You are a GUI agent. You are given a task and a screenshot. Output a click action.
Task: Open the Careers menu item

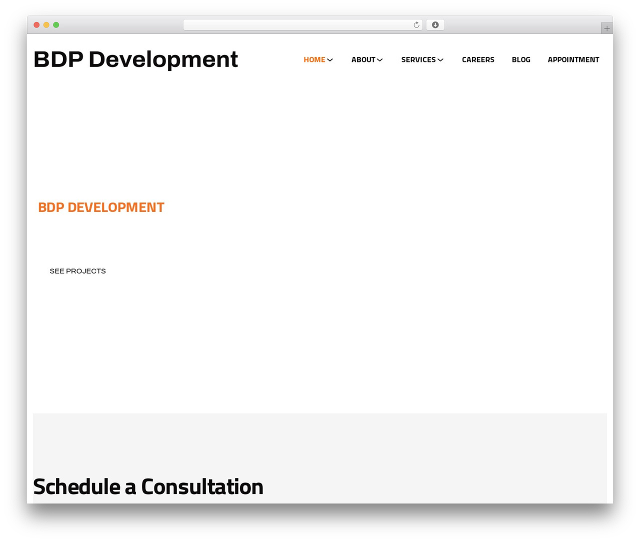click(x=478, y=59)
